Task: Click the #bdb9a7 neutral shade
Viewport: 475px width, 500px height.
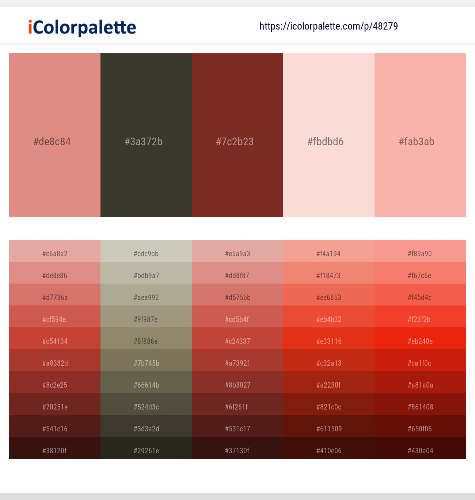Action: click(146, 276)
